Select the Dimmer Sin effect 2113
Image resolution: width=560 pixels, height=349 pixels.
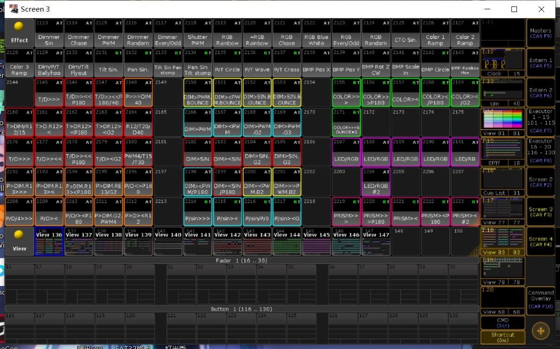point(49,33)
